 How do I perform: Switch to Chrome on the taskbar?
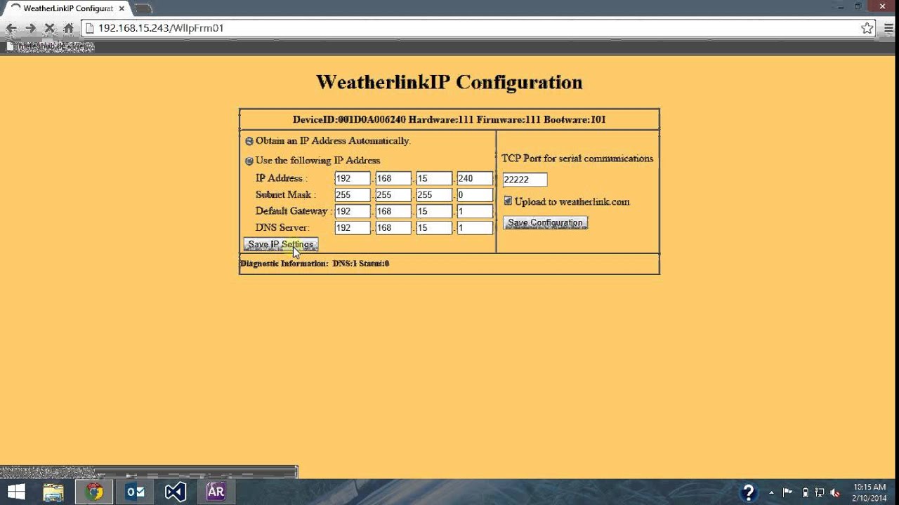click(x=94, y=492)
